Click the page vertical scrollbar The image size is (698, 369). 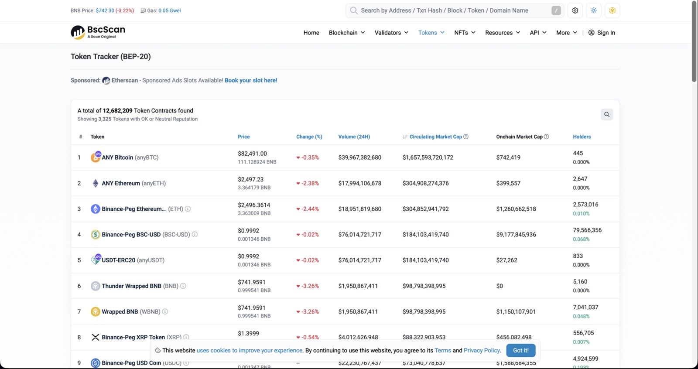click(x=694, y=41)
